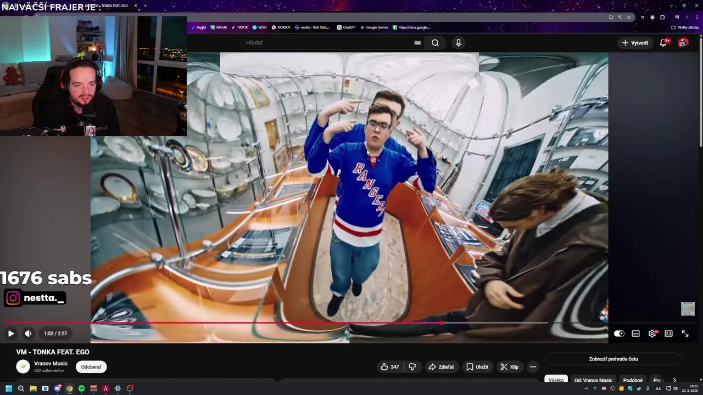Turn on subtitles in the player

tap(635, 334)
